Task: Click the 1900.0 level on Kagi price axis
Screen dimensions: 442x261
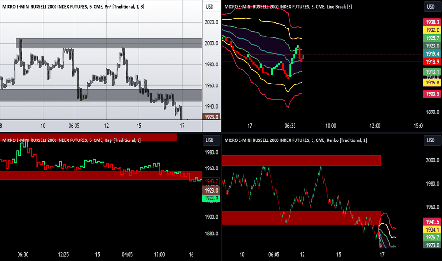Action: [212, 217]
